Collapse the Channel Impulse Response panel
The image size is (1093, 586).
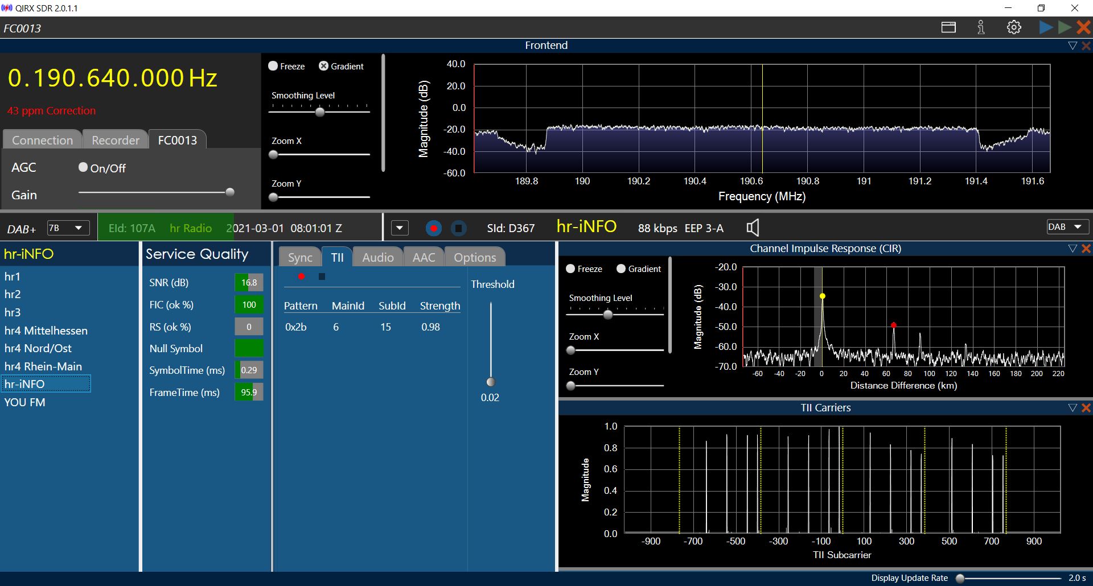pyautogui.click(x=1073, y=249)
